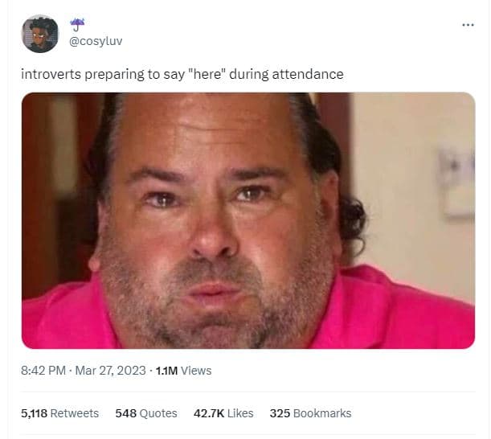Viewport: 491px width, 439px height.
Task: Show the list of 5,118 Retweets
Action: point(59,413)
